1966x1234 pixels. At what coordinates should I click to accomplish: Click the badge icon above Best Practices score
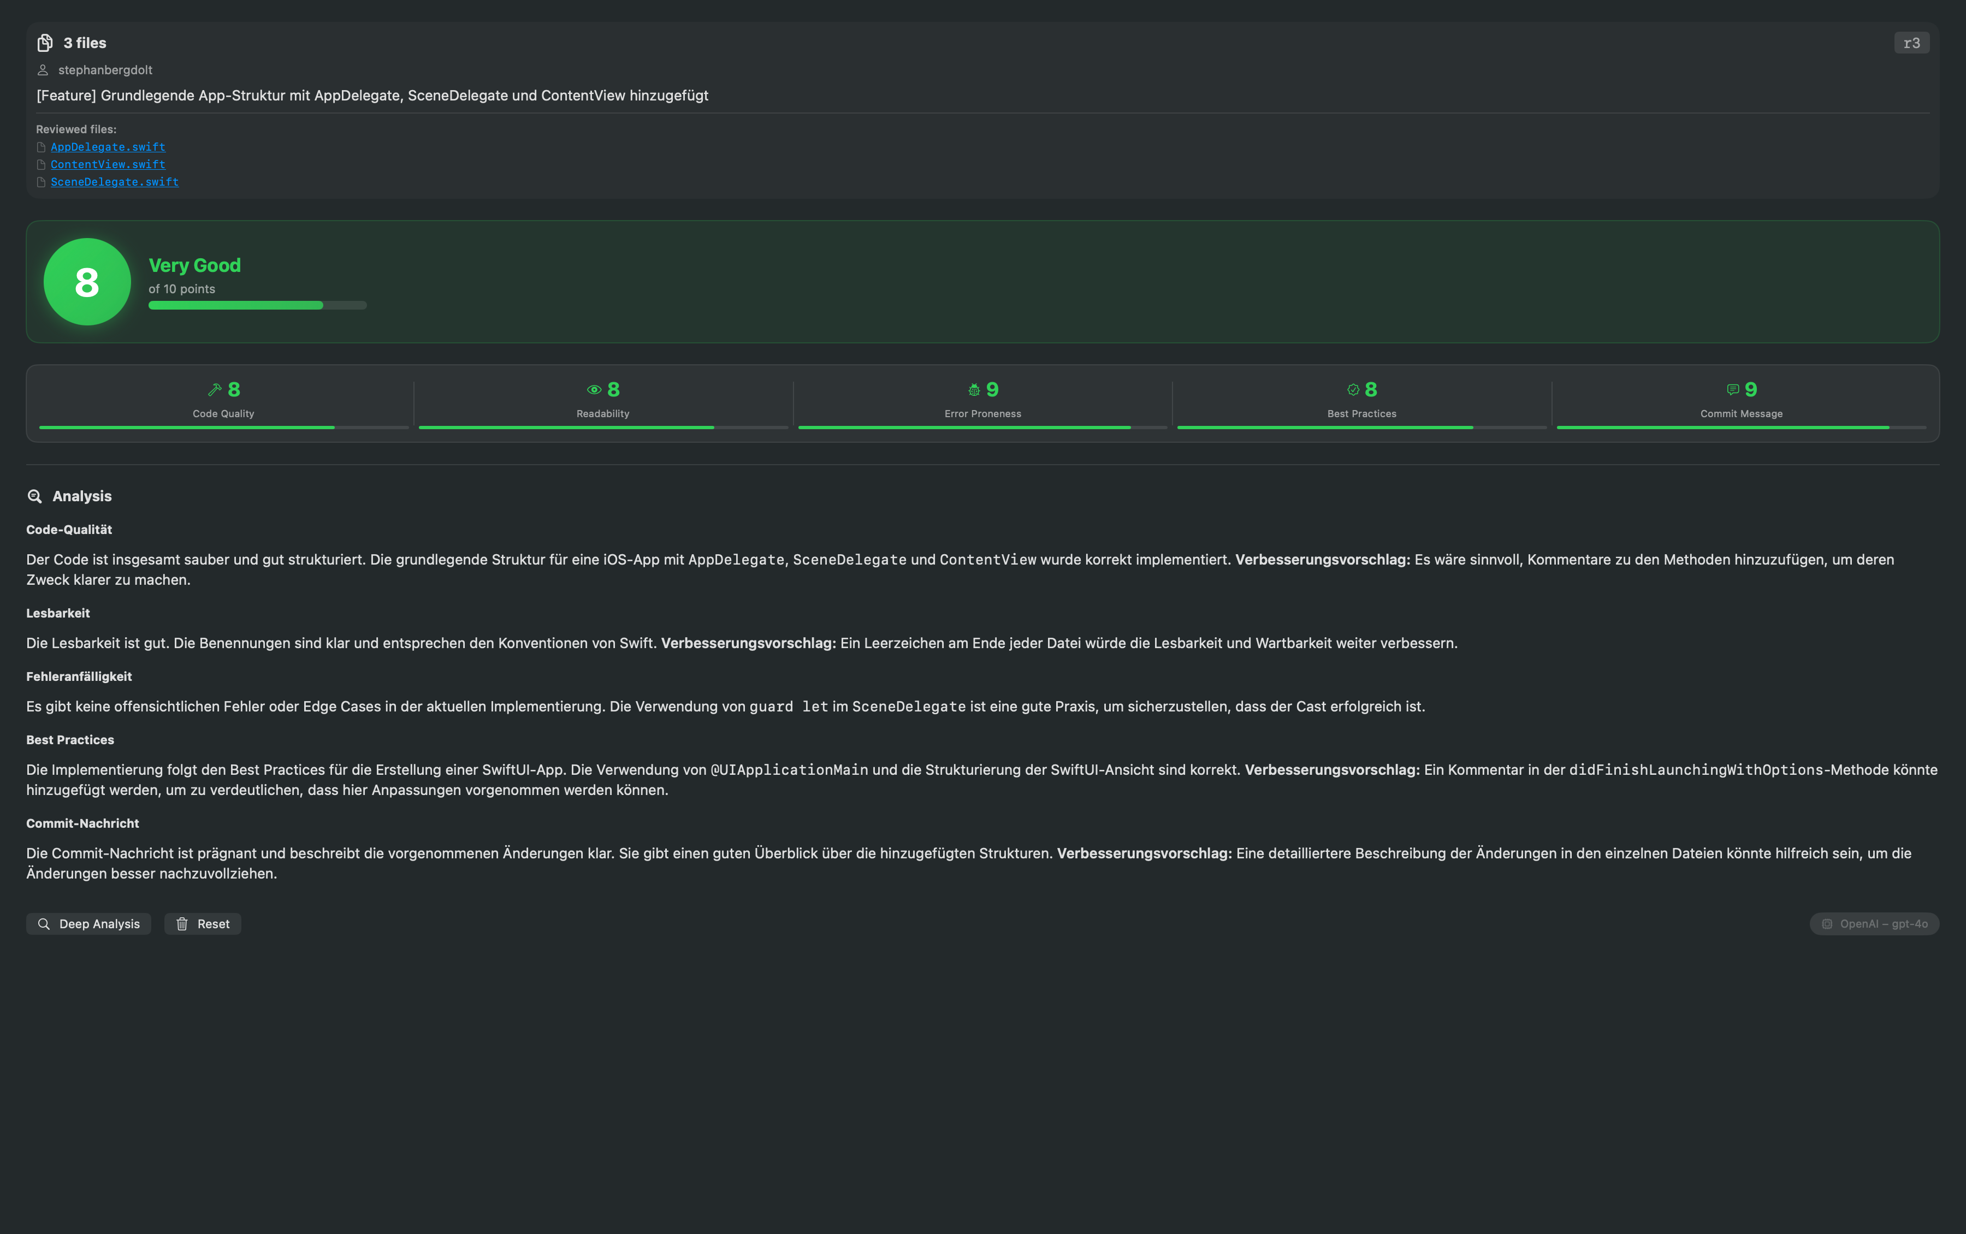(x=1352, y=389)
